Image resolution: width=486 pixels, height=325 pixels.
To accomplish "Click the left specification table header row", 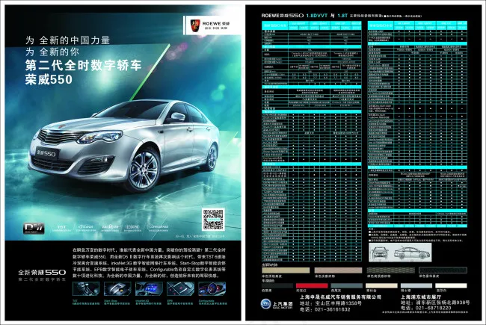I will point(312,25).
